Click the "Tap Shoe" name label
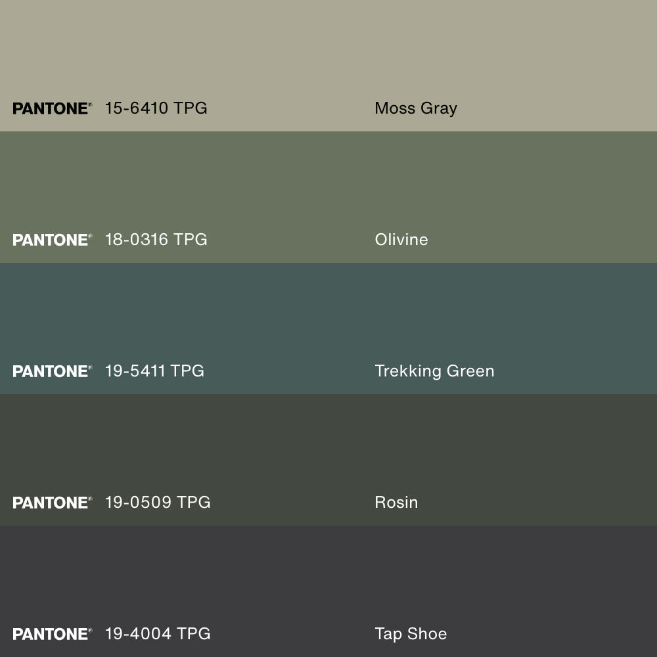The image size is (657, 657). point(411,634)
